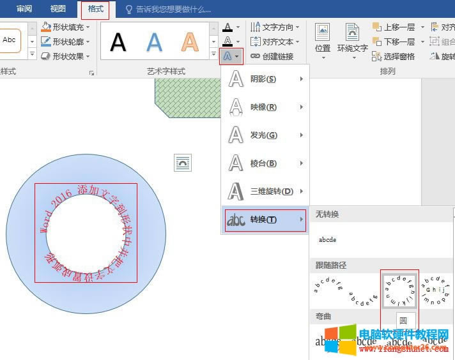Click the 位置 position icon

[323, 32]
